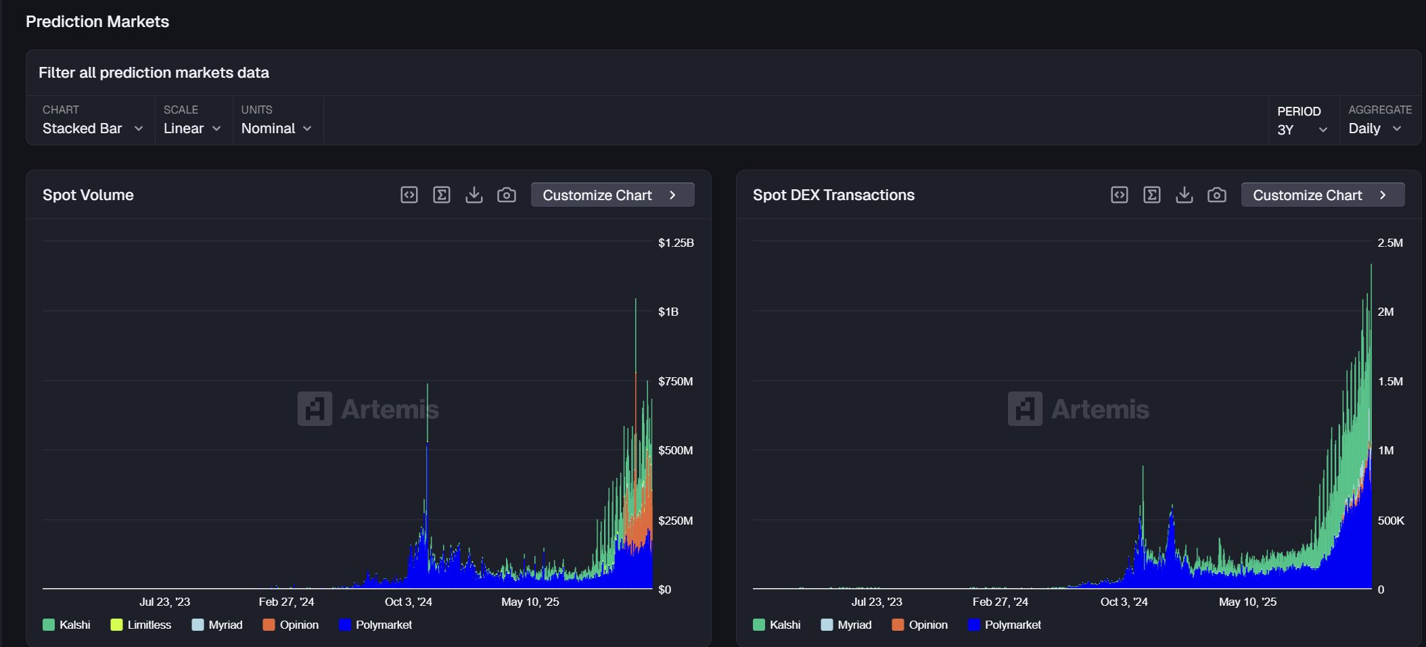
Task: Click Oct 3, '24 date on Spot DEX Transactions axis
Action: tap(1124, 602)
